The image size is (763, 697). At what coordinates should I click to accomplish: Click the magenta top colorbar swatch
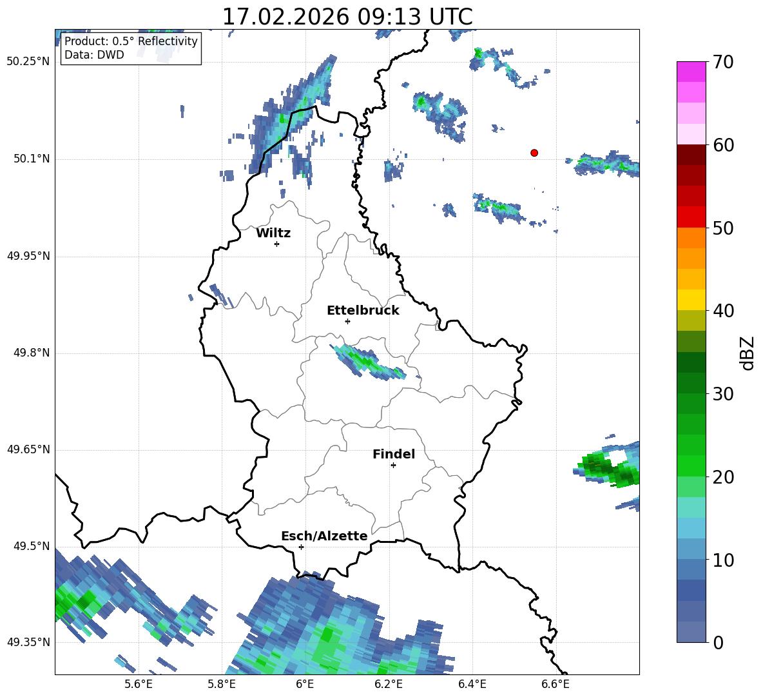click(x=691, y=72)
